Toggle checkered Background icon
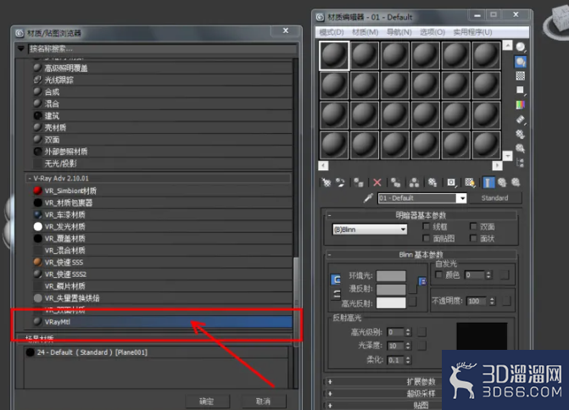The image size is (569, 410). click(x=521, y=75)
